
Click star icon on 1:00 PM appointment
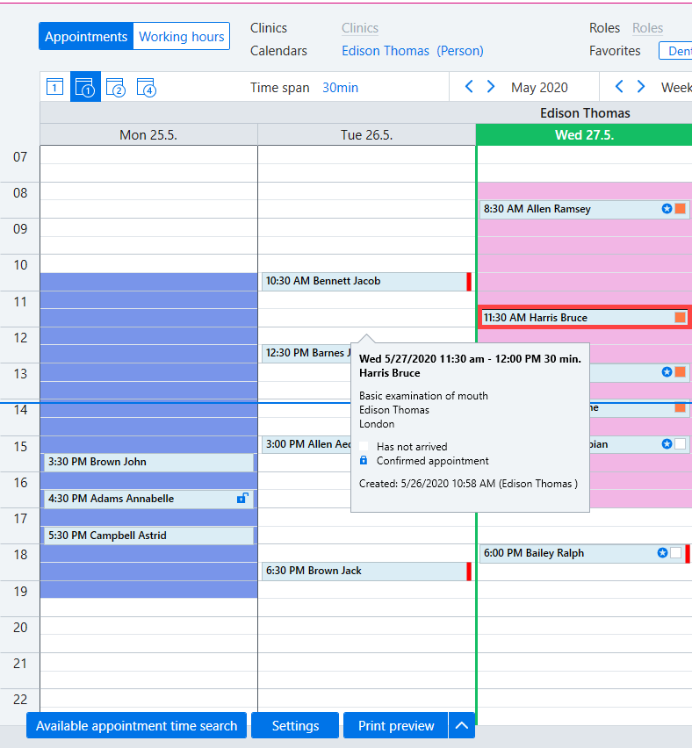pyautogui.click(x=667, y=372)
